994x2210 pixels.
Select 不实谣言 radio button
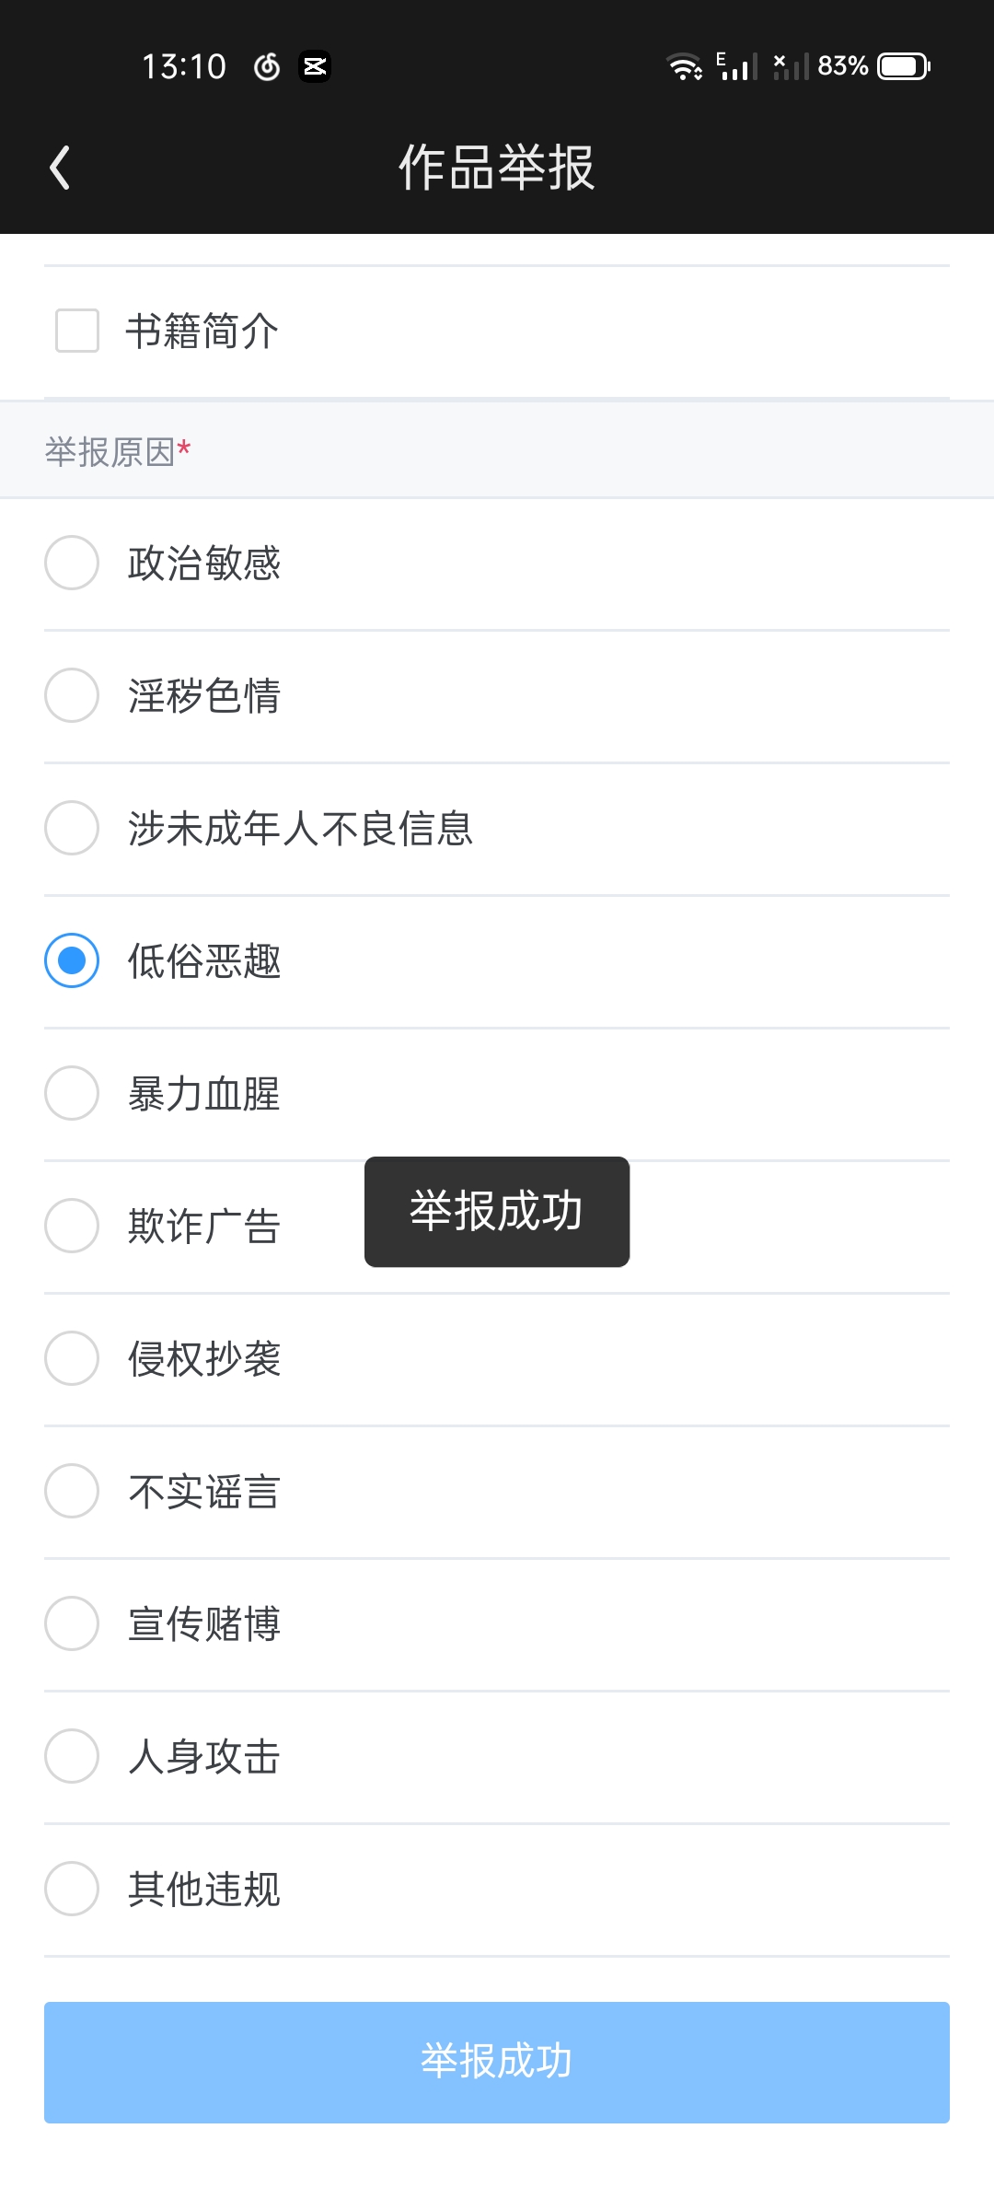tap(72, 1491)
